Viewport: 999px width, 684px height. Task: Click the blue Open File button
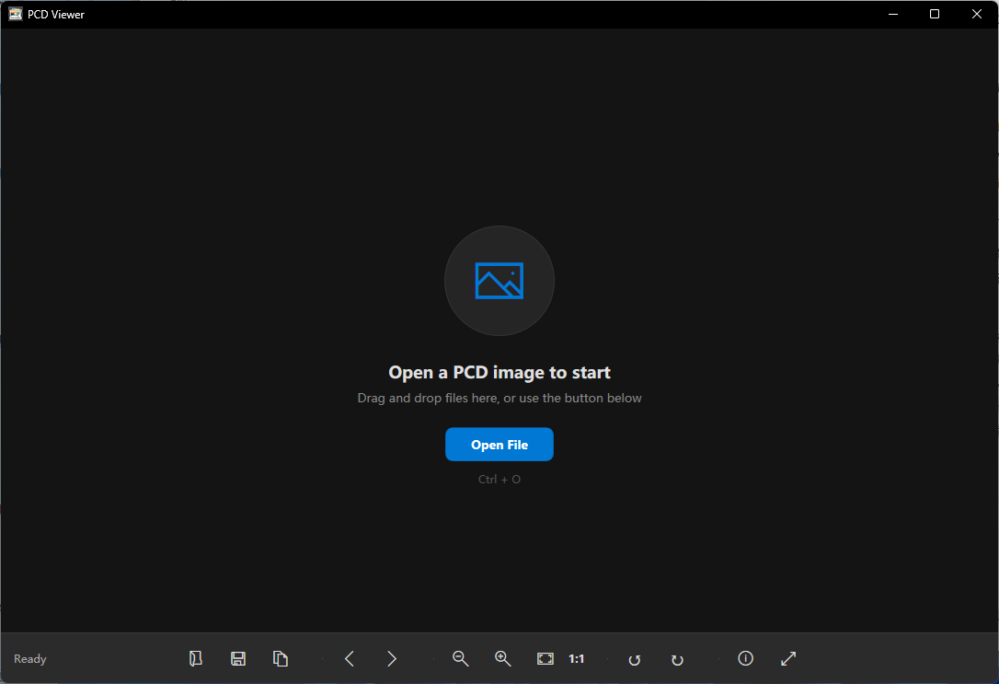499,445
